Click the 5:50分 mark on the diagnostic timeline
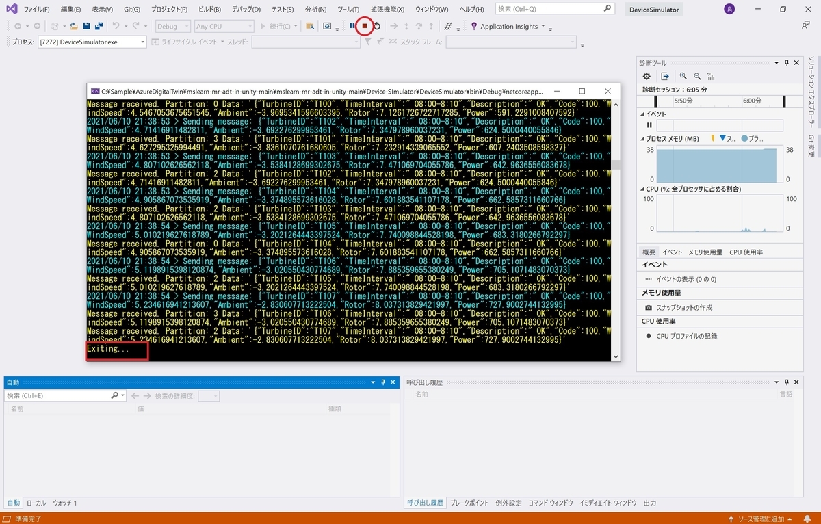The height and width of the screenshot is (524, 821). tap(685, 100)
